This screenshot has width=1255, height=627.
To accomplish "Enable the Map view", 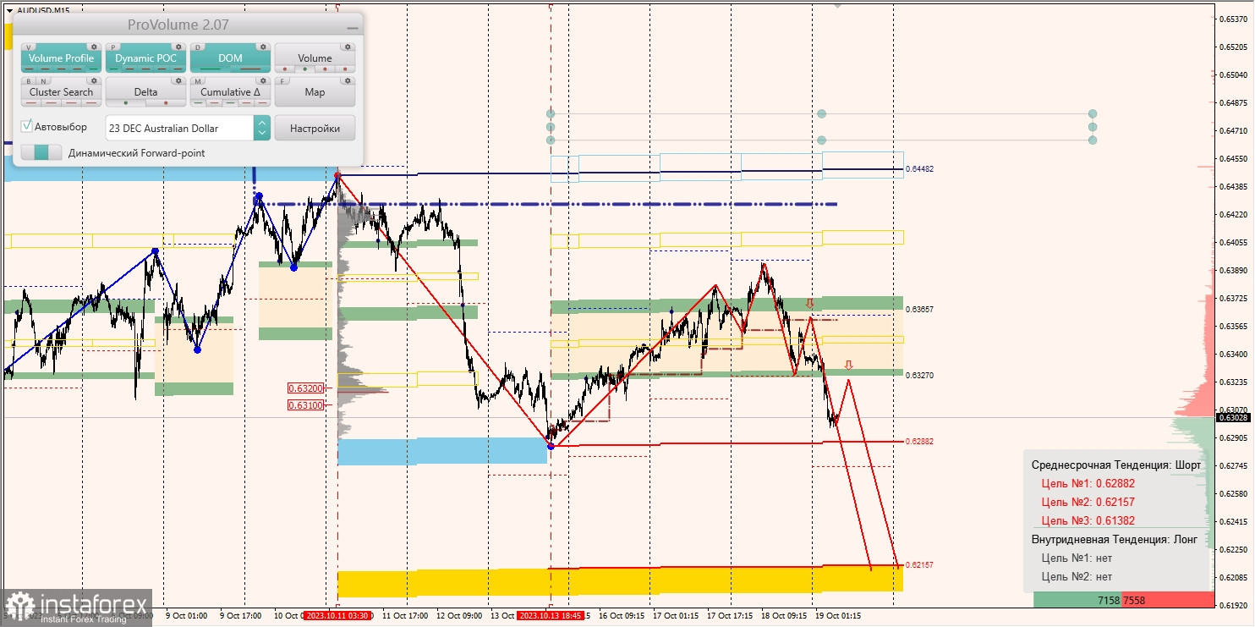I will [315, 92].
